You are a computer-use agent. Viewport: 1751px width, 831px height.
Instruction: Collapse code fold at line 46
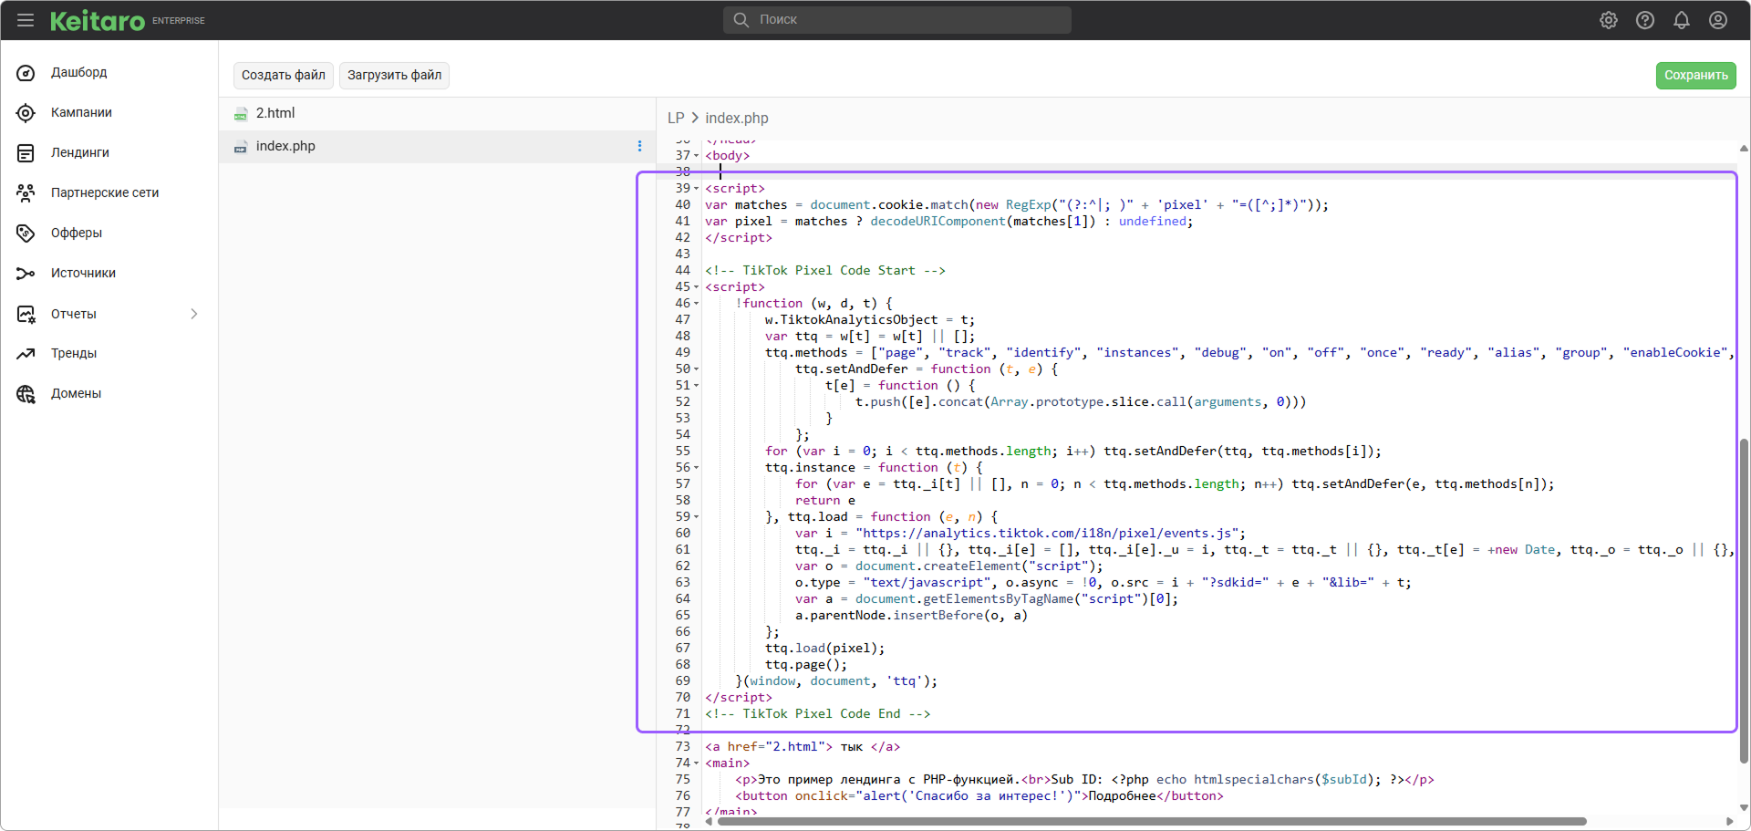[697, 304]
